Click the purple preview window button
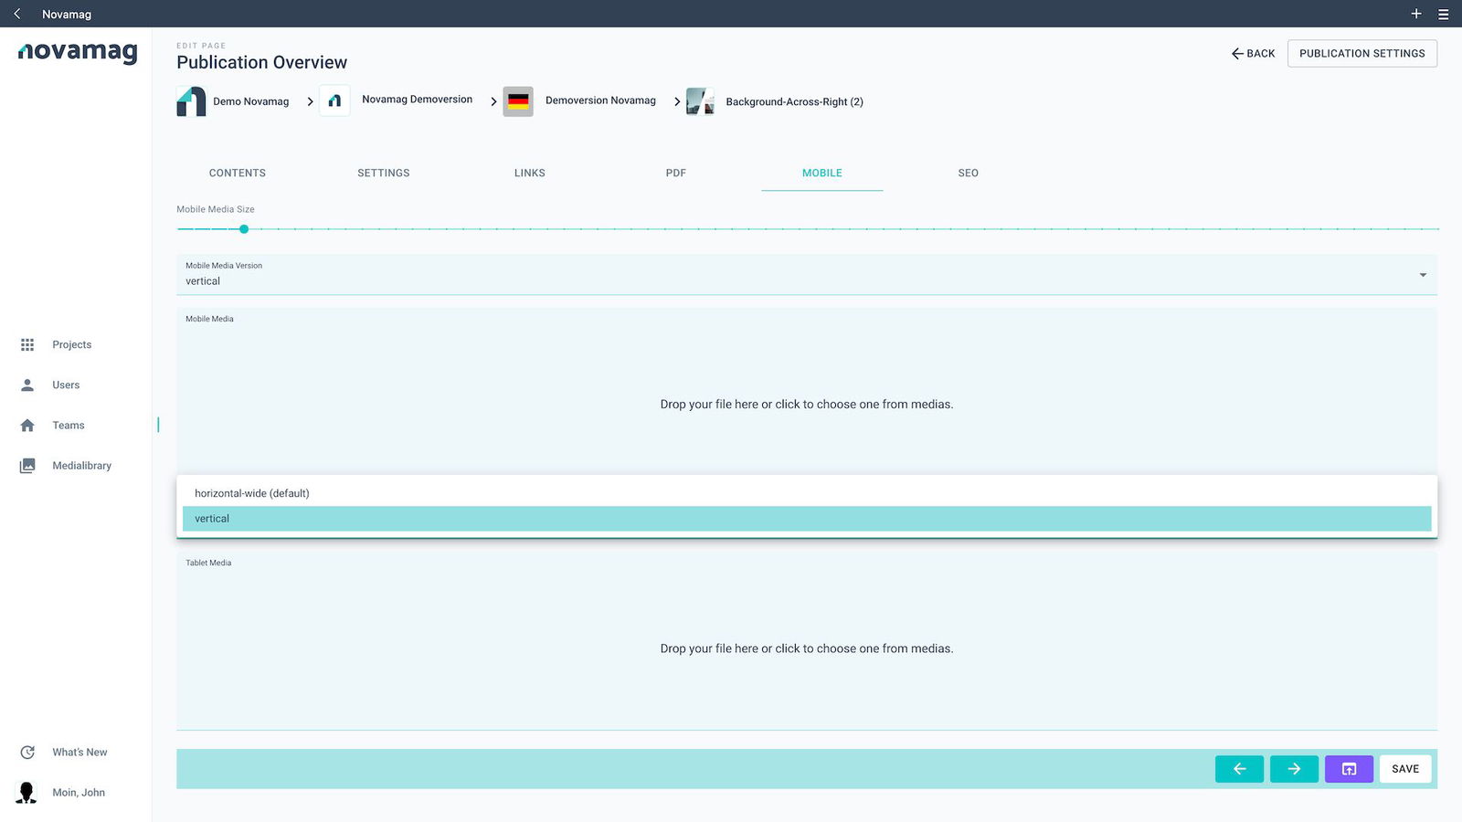Screen dimensions: 1462x822 click(1349, 769)
